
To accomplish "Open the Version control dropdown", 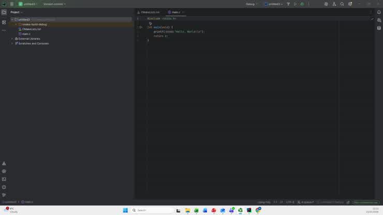I will [x=54, y=4].
